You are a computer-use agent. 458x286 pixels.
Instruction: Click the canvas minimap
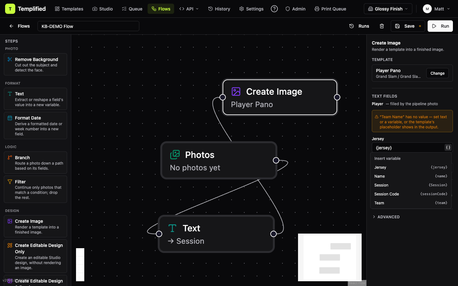coord(330,257)
